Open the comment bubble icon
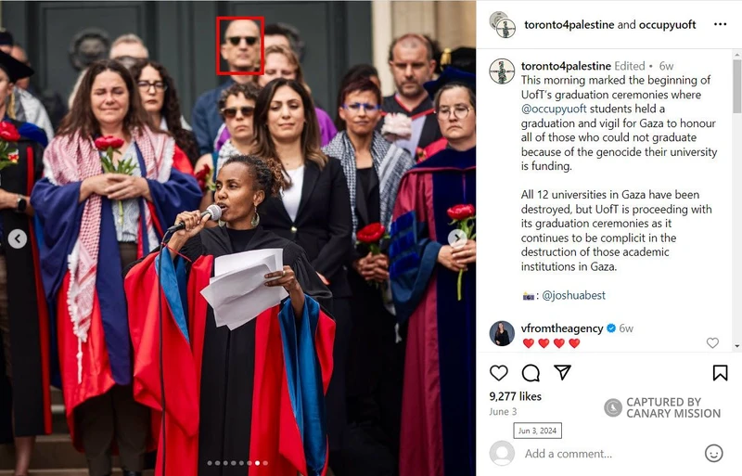The image size is (742, 476). tap(531, 373)
